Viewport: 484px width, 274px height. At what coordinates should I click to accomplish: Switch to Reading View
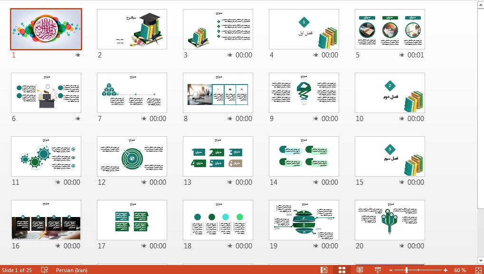[x=360, y=270]
